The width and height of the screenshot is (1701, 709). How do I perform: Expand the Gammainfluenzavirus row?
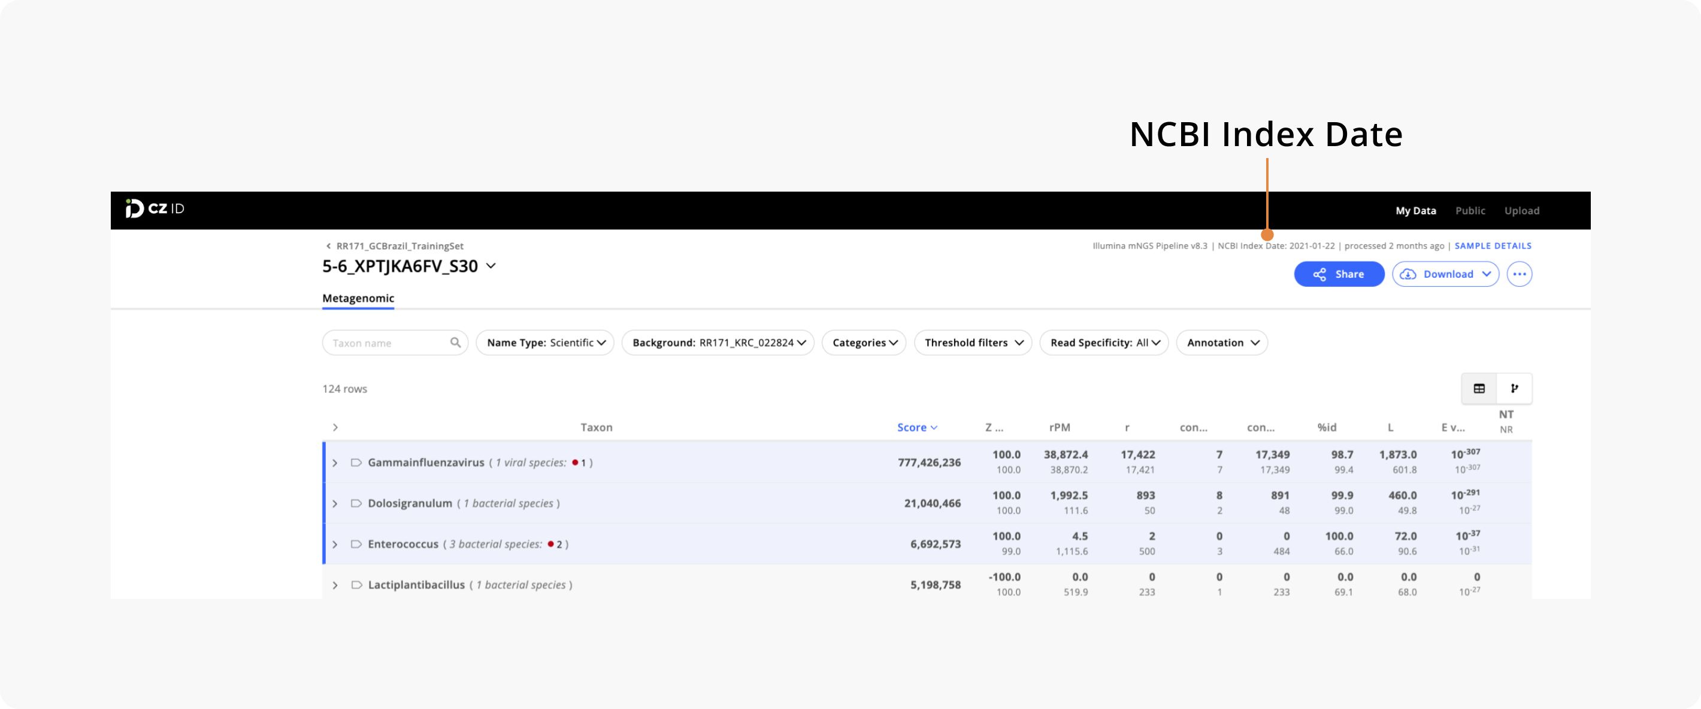click(x=335, y=463)
